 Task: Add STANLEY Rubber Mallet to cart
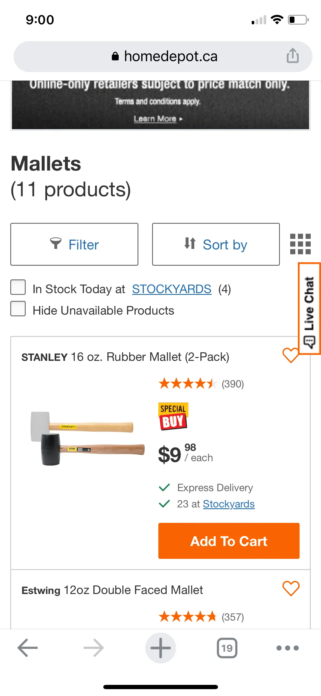click(229, 541)
